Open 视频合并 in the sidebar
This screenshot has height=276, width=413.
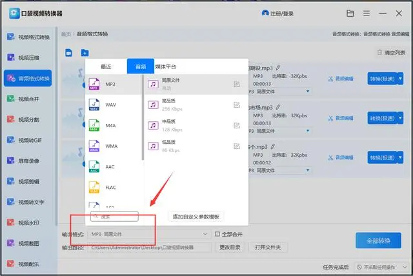[23, 99]
